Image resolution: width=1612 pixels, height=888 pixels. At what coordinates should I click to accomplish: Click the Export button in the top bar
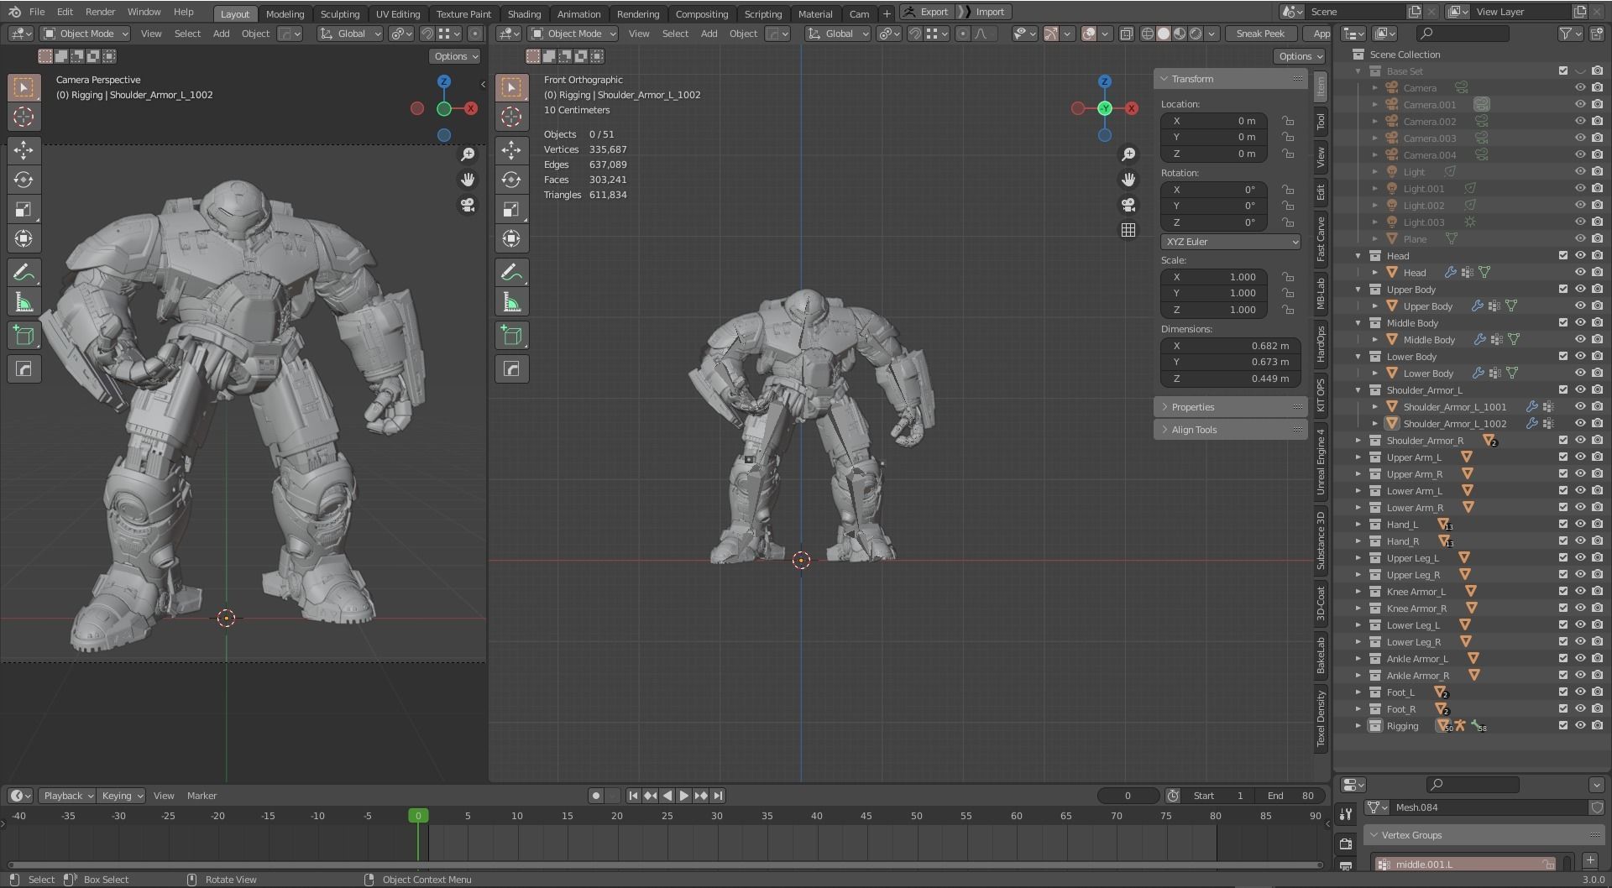point(927,12)
